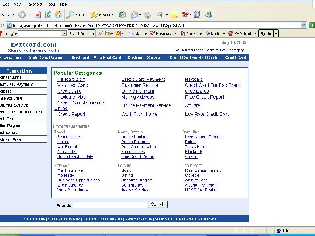This screenshot has height=236, width=315.
Task: Select Credit Card For Bad Credit nav tab
Action: 194,58
